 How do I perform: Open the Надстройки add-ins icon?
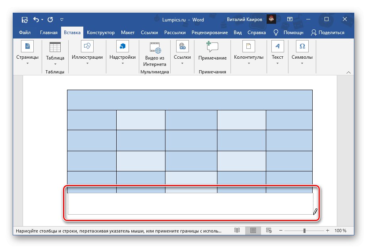tap(123, 46)
